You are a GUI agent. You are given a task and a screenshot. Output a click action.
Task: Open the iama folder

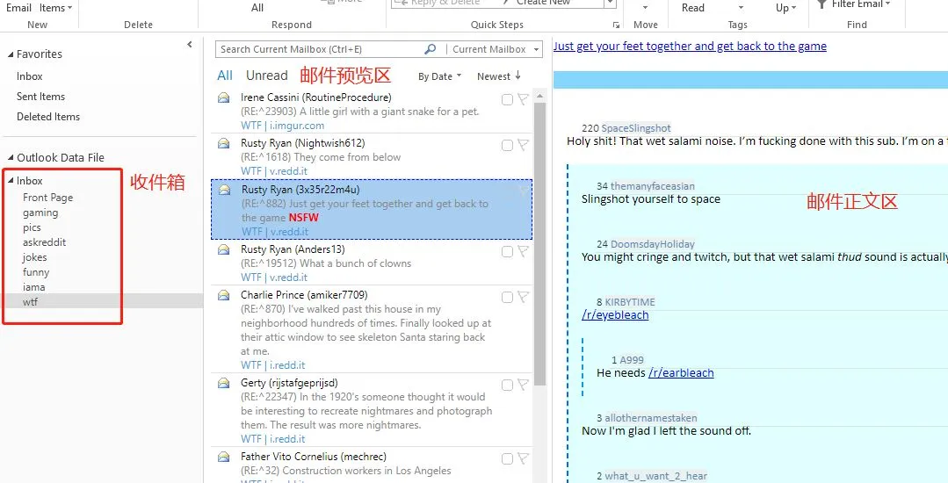tap(34, 287)
